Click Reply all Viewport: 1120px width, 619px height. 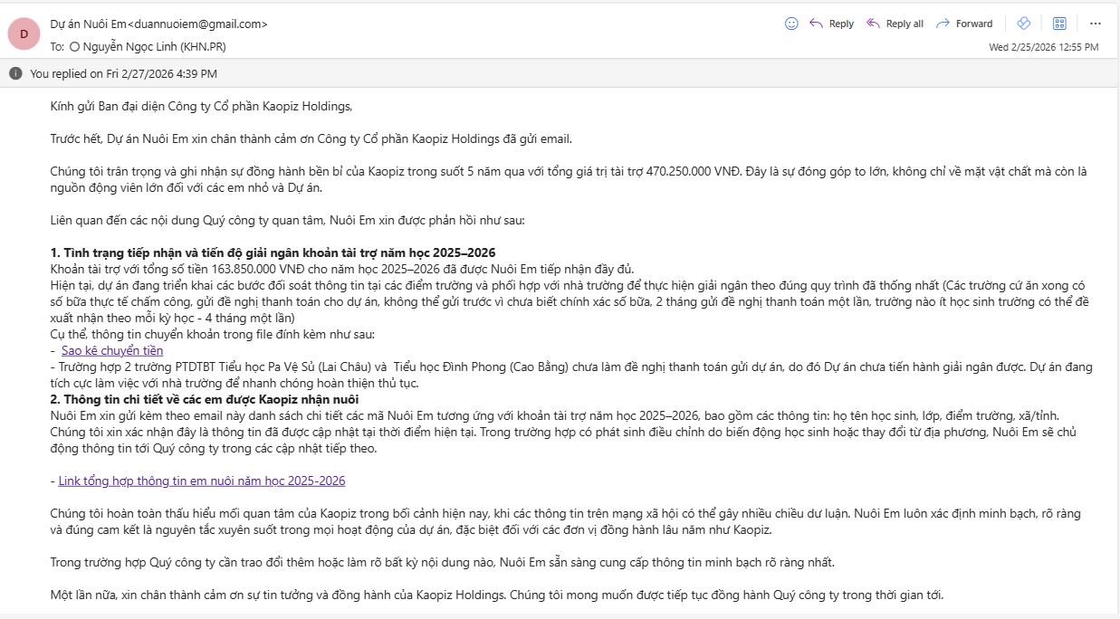[895, 24]
